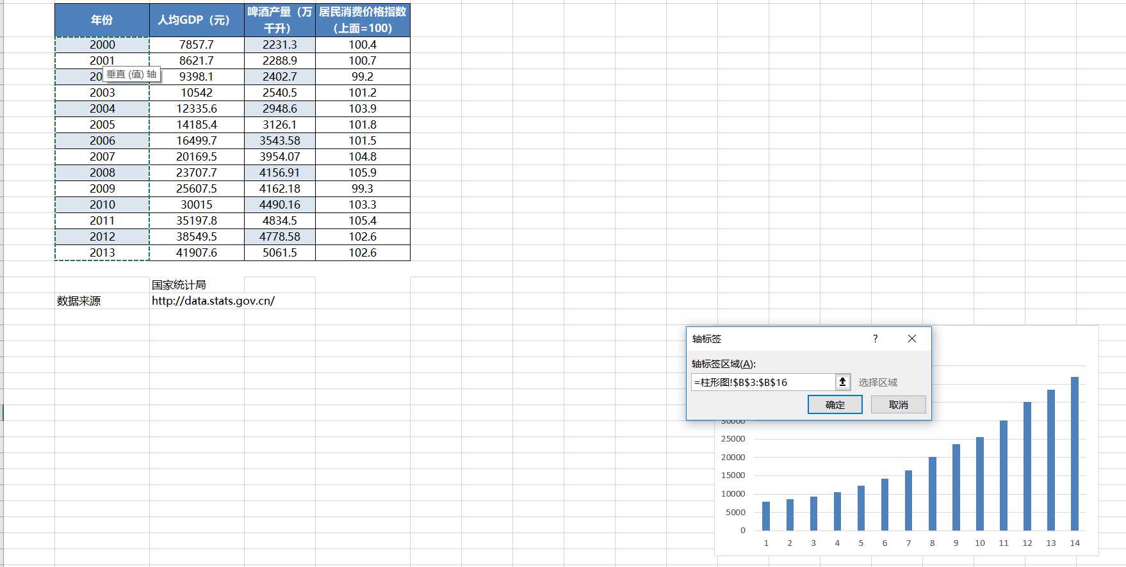Click the range collapse arrow icon in dialog
This screenshot has width=1126, height=567.
(843, 382)
